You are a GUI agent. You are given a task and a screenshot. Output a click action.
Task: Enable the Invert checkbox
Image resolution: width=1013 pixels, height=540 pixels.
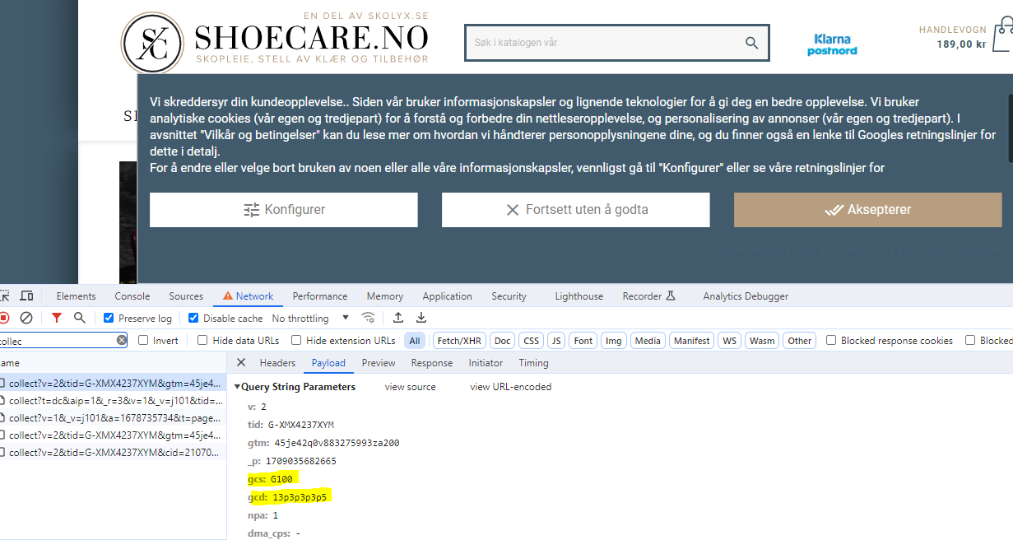pyautogui.click(x=143, y=340)
